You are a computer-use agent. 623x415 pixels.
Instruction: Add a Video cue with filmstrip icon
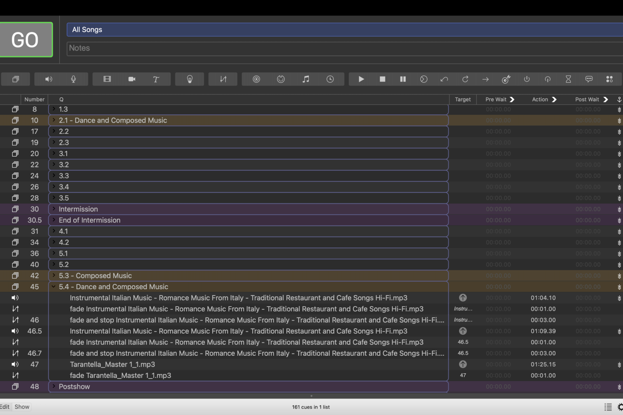pos(107,79)
